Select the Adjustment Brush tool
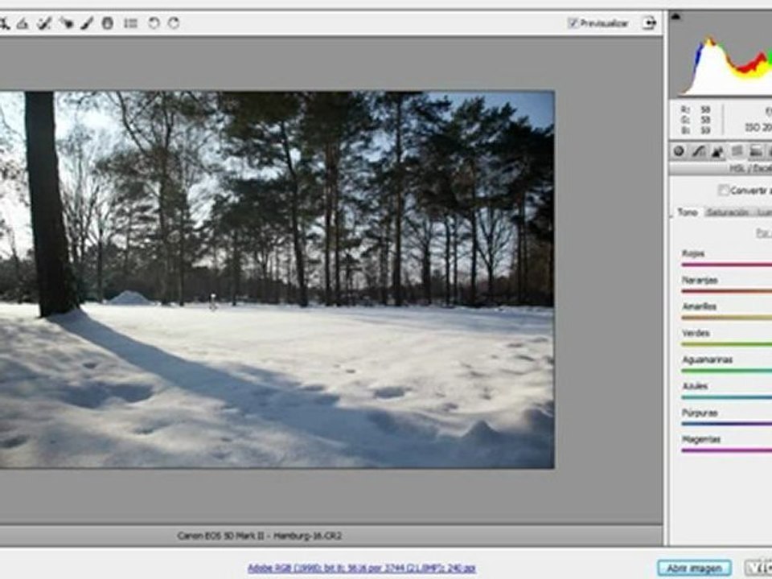 point(87,23)
